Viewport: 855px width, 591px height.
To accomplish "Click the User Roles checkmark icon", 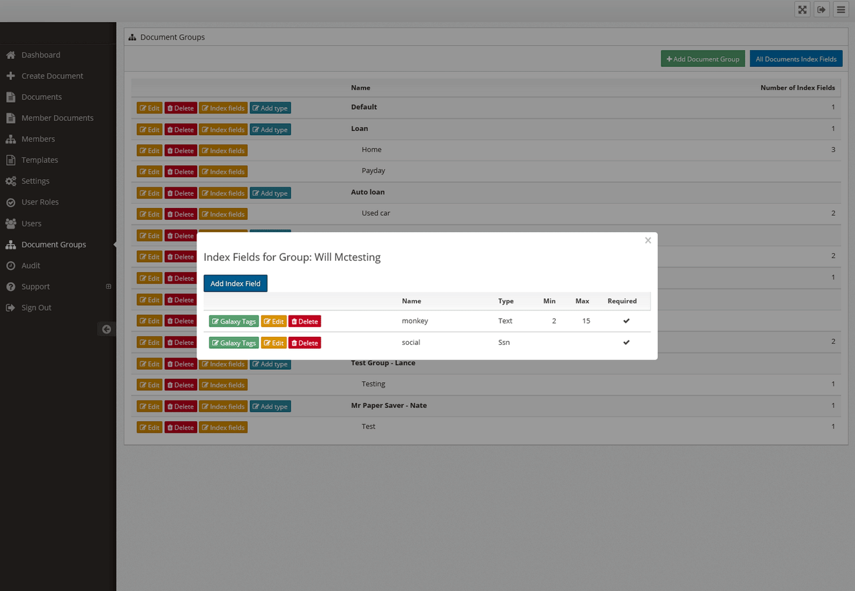I will pyautogui.click(x=11, y=203).
